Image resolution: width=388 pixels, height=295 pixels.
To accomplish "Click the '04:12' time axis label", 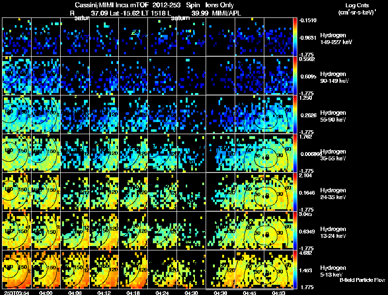I will click(104, 293).
